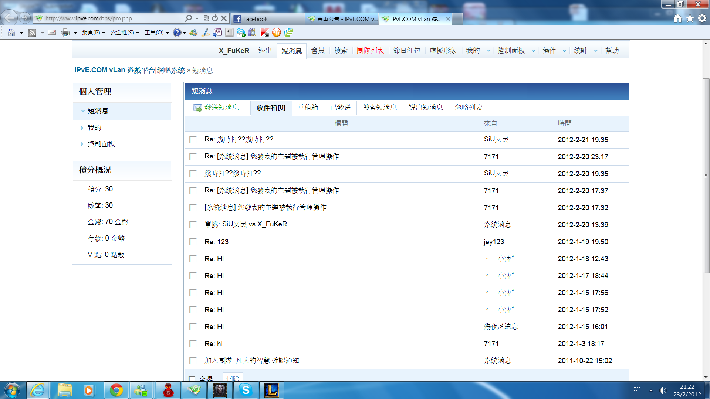Click the RSS feeds toolbar icon
Viewport: 710px width, 399px height.
(x=32, y=33)
